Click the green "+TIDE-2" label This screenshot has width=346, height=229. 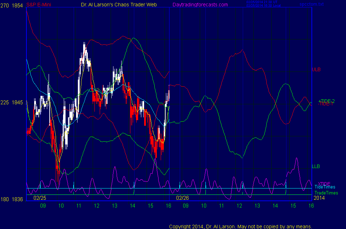click(x=326, y=101)
